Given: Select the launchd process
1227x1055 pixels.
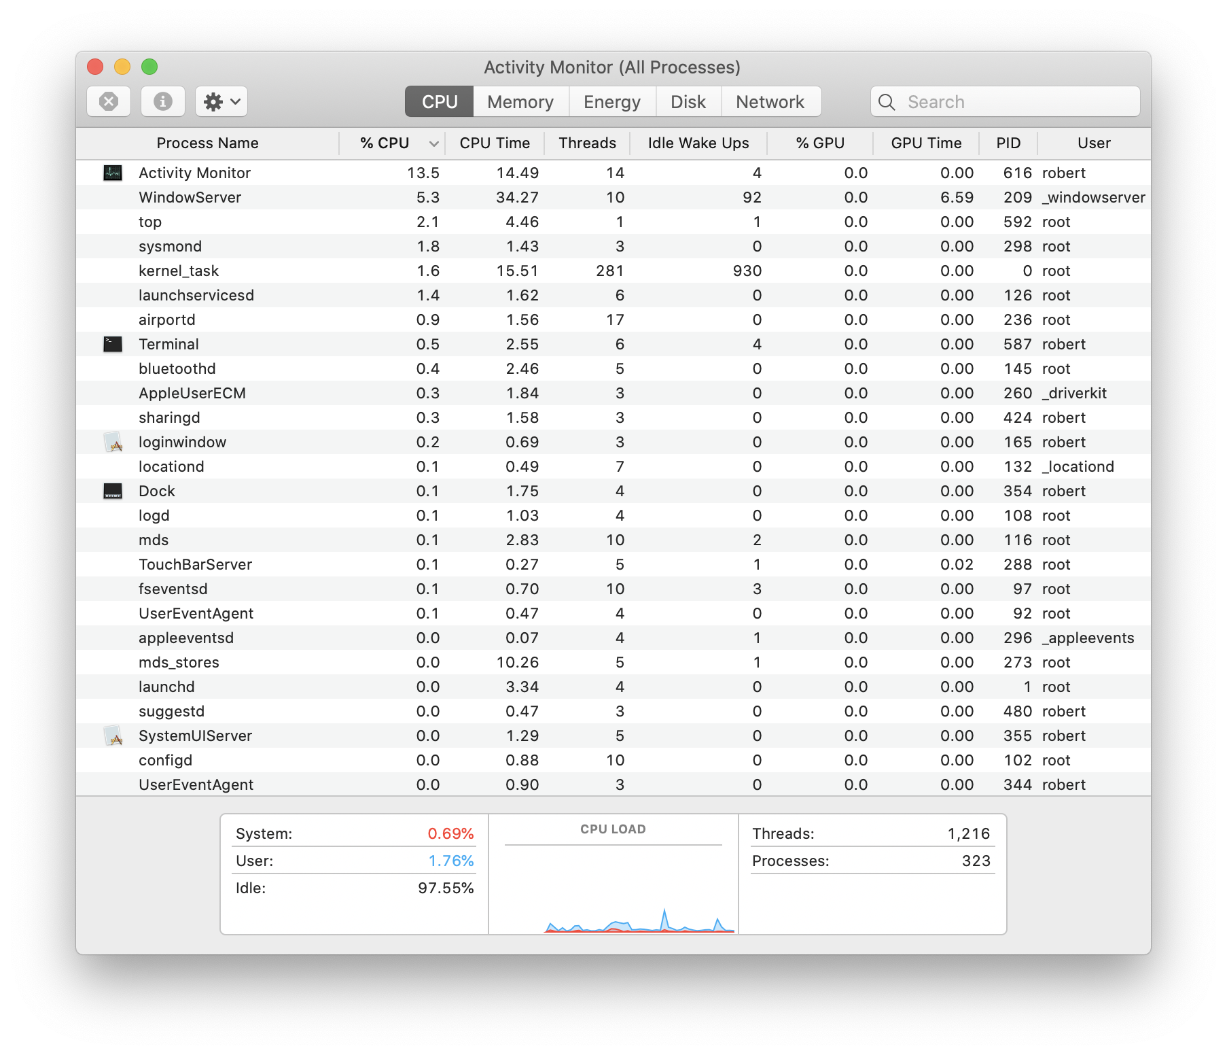Looking at the screenshot, I should (x=613, y=687).
